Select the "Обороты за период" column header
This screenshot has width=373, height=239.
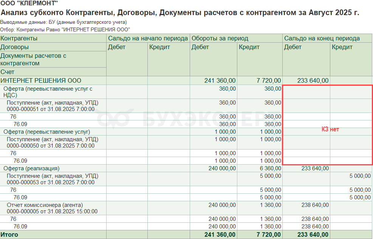pos(236,38)
